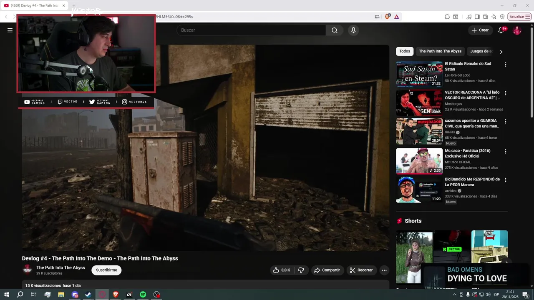Click the Recortar clip button
This screenshot has height=300, width=534.
click(x=361, y=270)
